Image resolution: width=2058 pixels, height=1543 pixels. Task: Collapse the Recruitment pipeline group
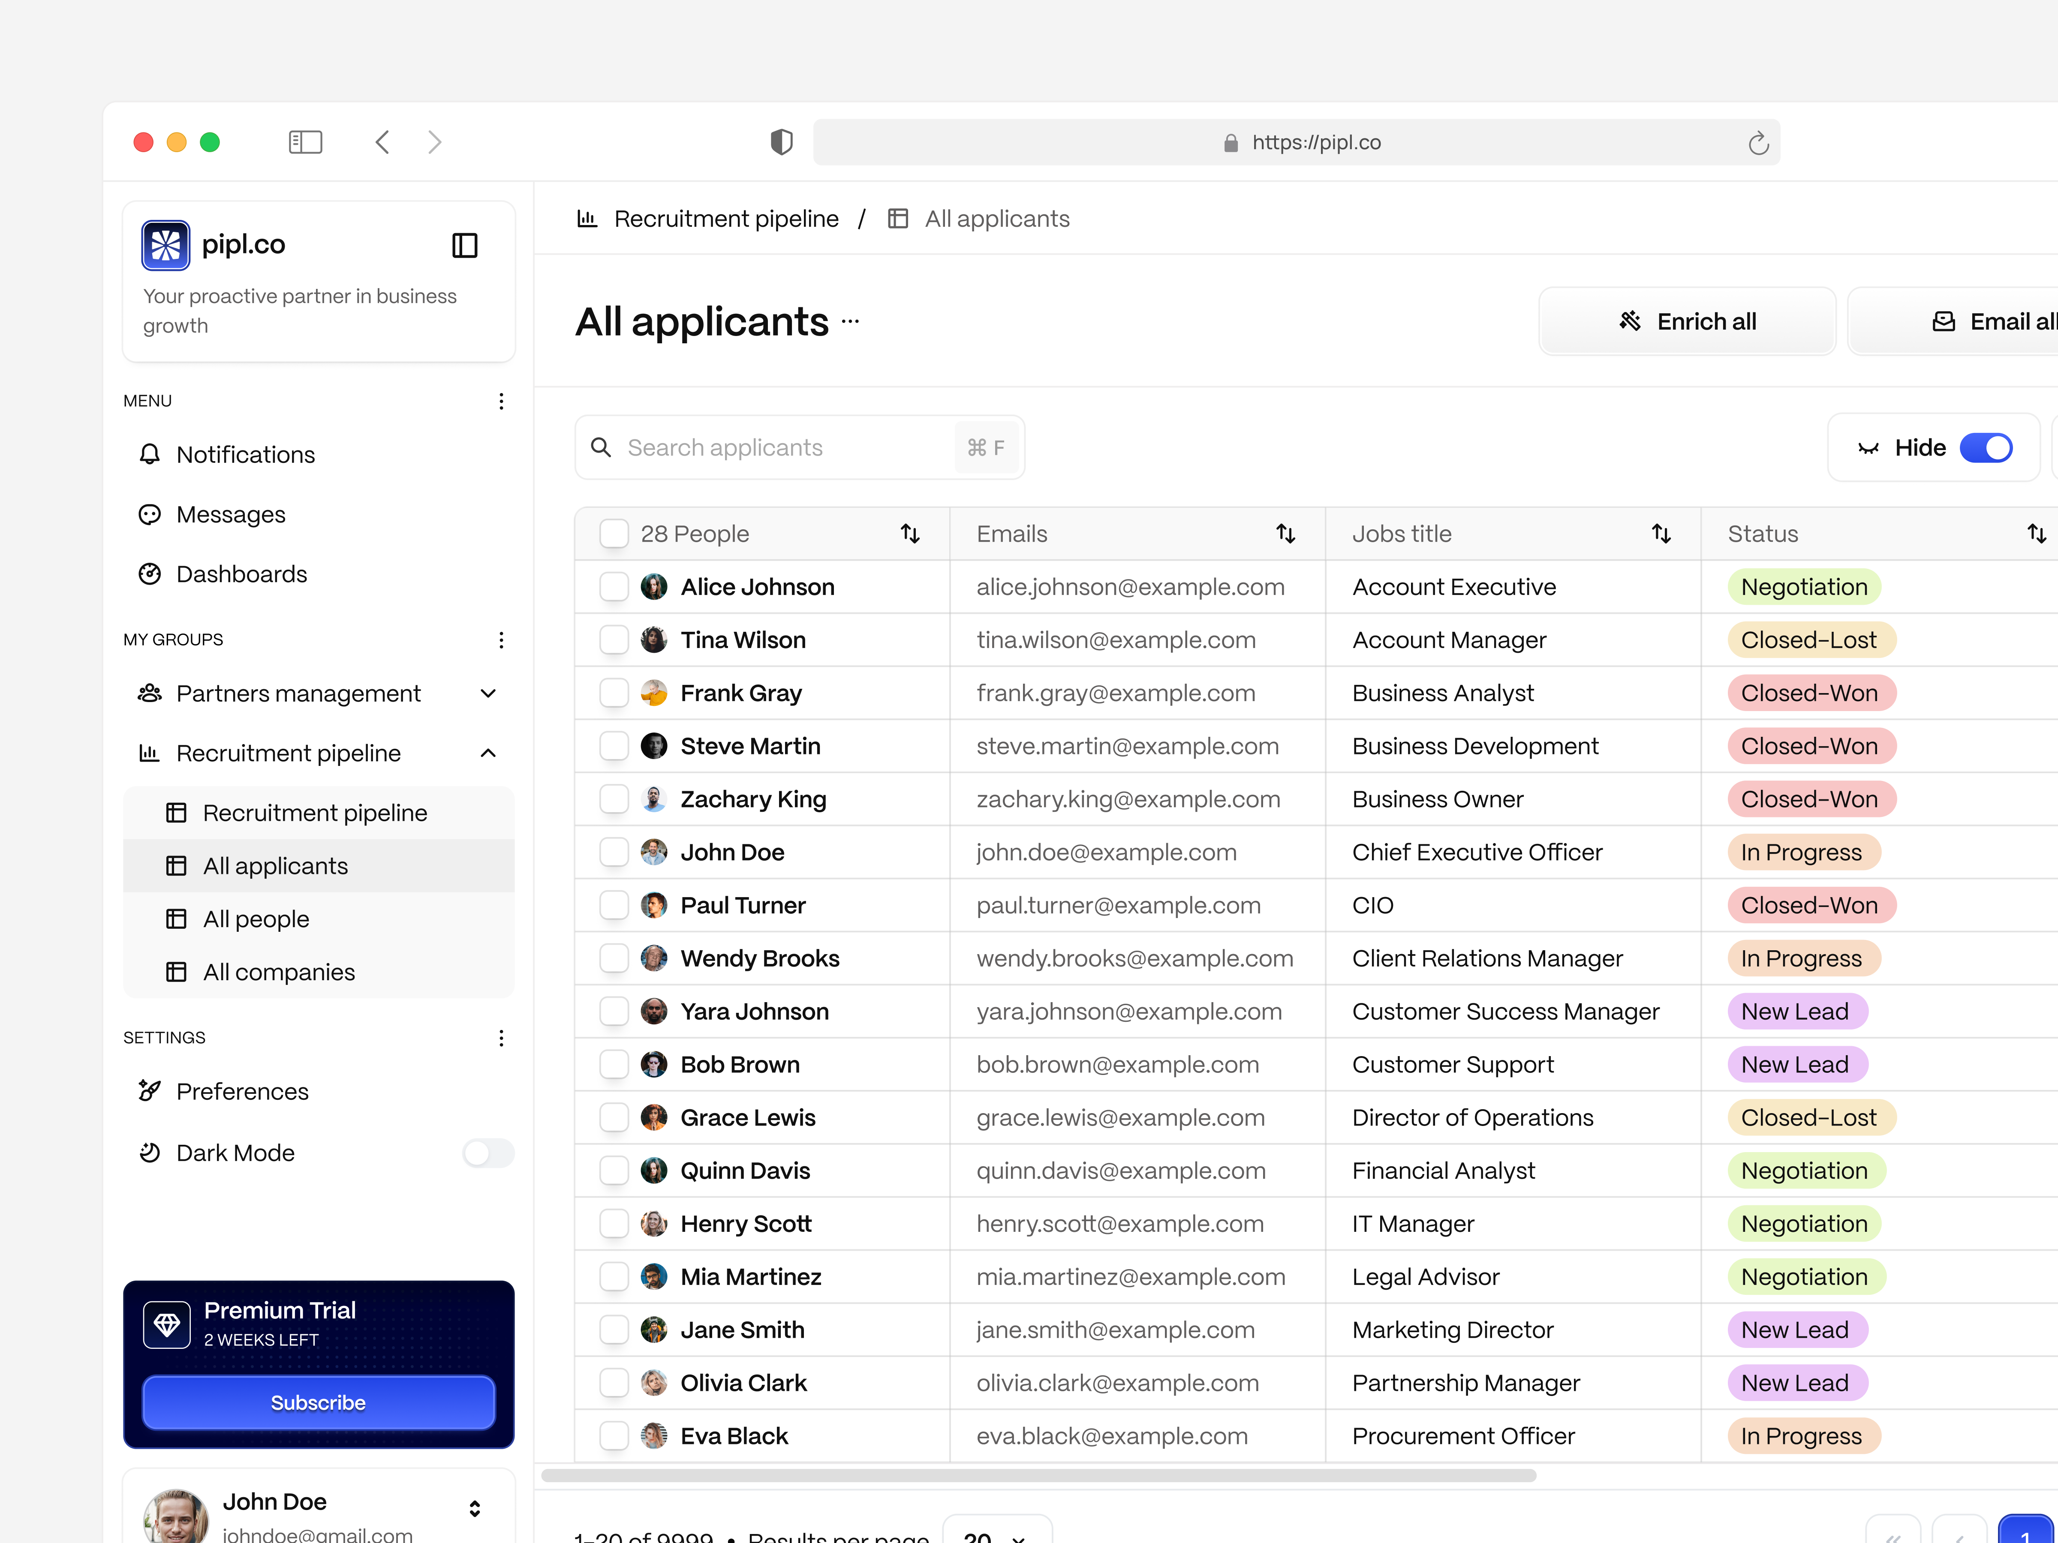pos(487,753)
